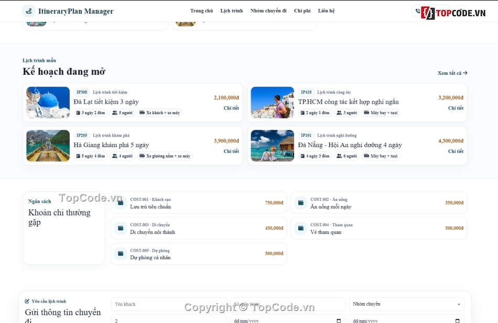Click the Di chuyển nội thành cost label
The image size is (498, 323).
point(153,232)
